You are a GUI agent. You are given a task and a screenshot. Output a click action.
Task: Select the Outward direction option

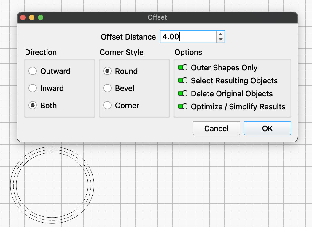33,71
